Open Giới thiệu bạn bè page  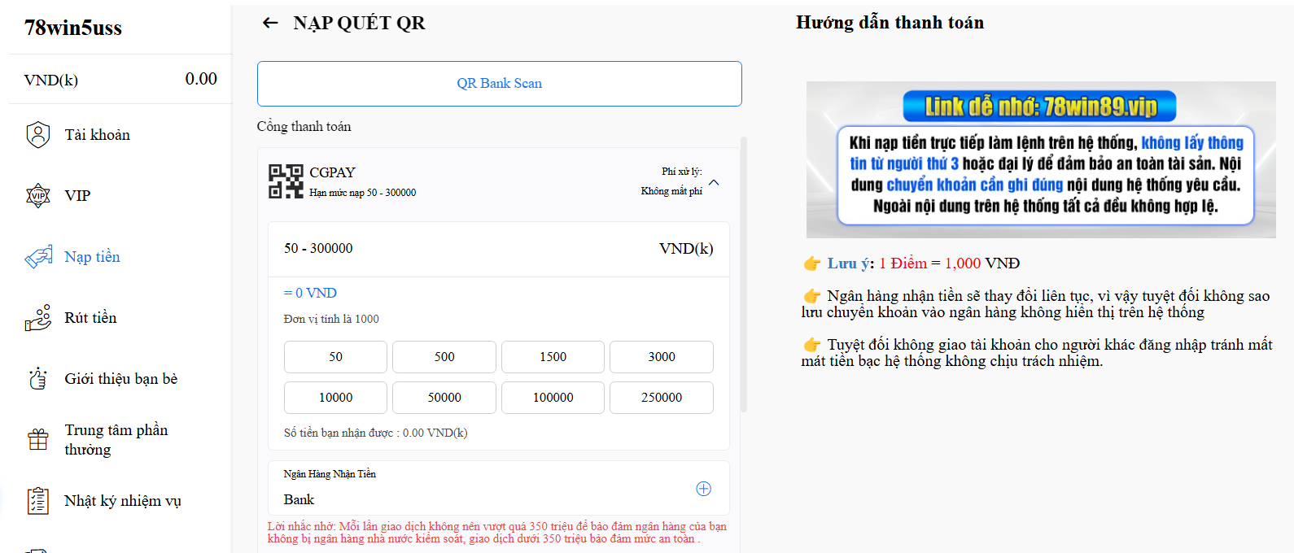120,379
